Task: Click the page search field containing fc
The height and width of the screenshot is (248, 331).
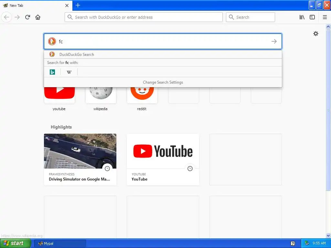Action: (x=163, y=41)
